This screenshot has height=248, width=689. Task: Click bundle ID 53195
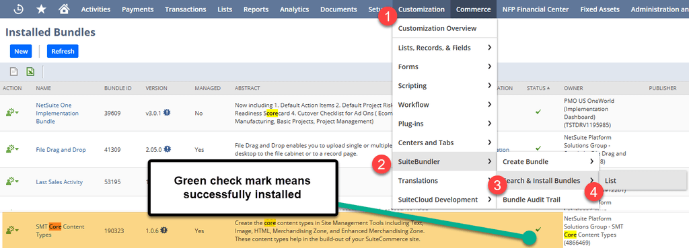(x=112, y=181)
